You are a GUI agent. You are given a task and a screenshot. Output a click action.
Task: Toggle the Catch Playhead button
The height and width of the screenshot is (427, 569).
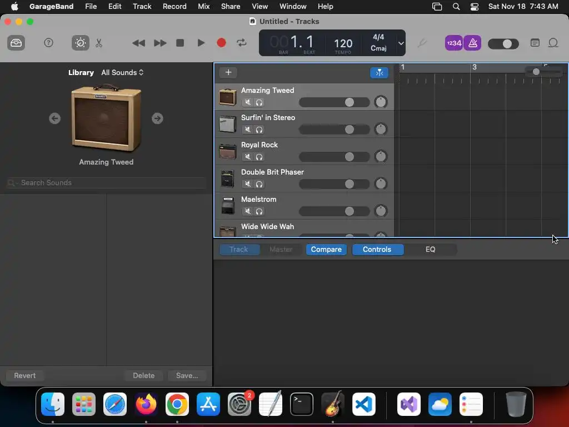pyautogui.click(x=379, y=73)
